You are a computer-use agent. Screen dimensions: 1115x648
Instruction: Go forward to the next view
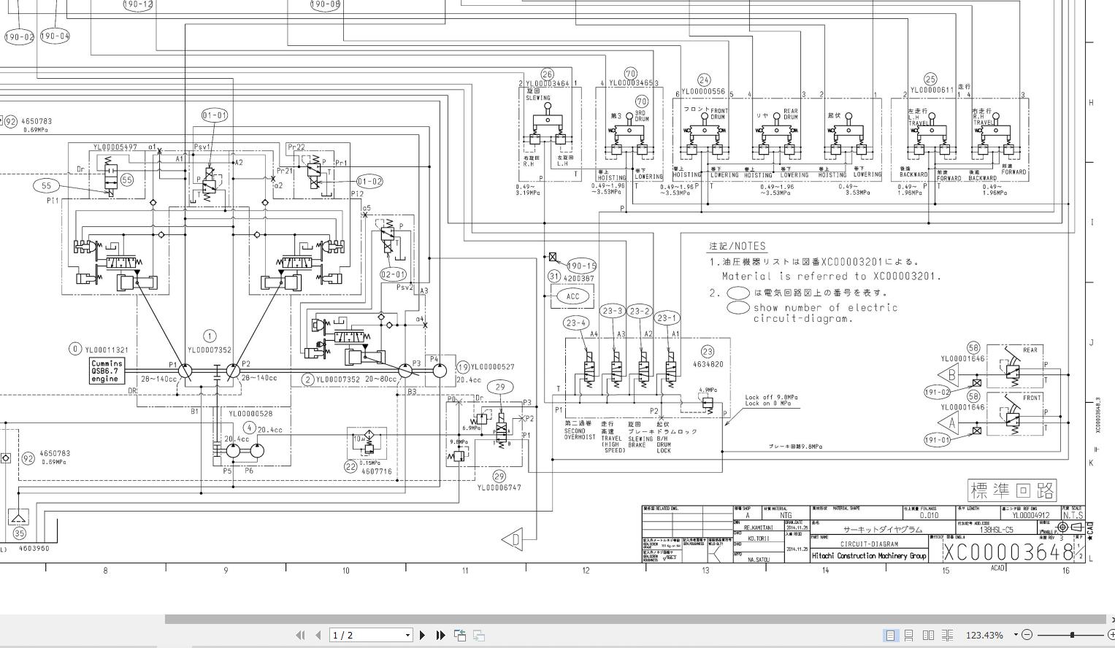coord(478,635)
